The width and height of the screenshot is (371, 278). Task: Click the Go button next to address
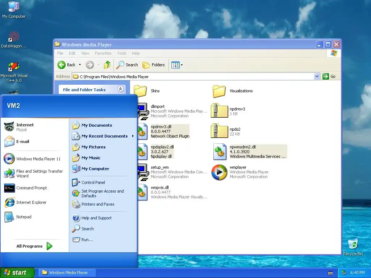[x=329, y=76]
